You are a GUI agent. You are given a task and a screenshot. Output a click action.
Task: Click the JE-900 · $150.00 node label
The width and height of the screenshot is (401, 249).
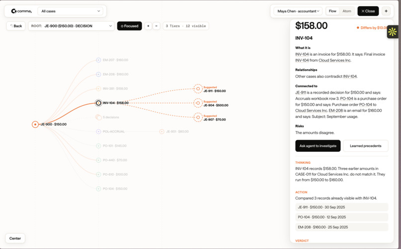coord(53,124)
